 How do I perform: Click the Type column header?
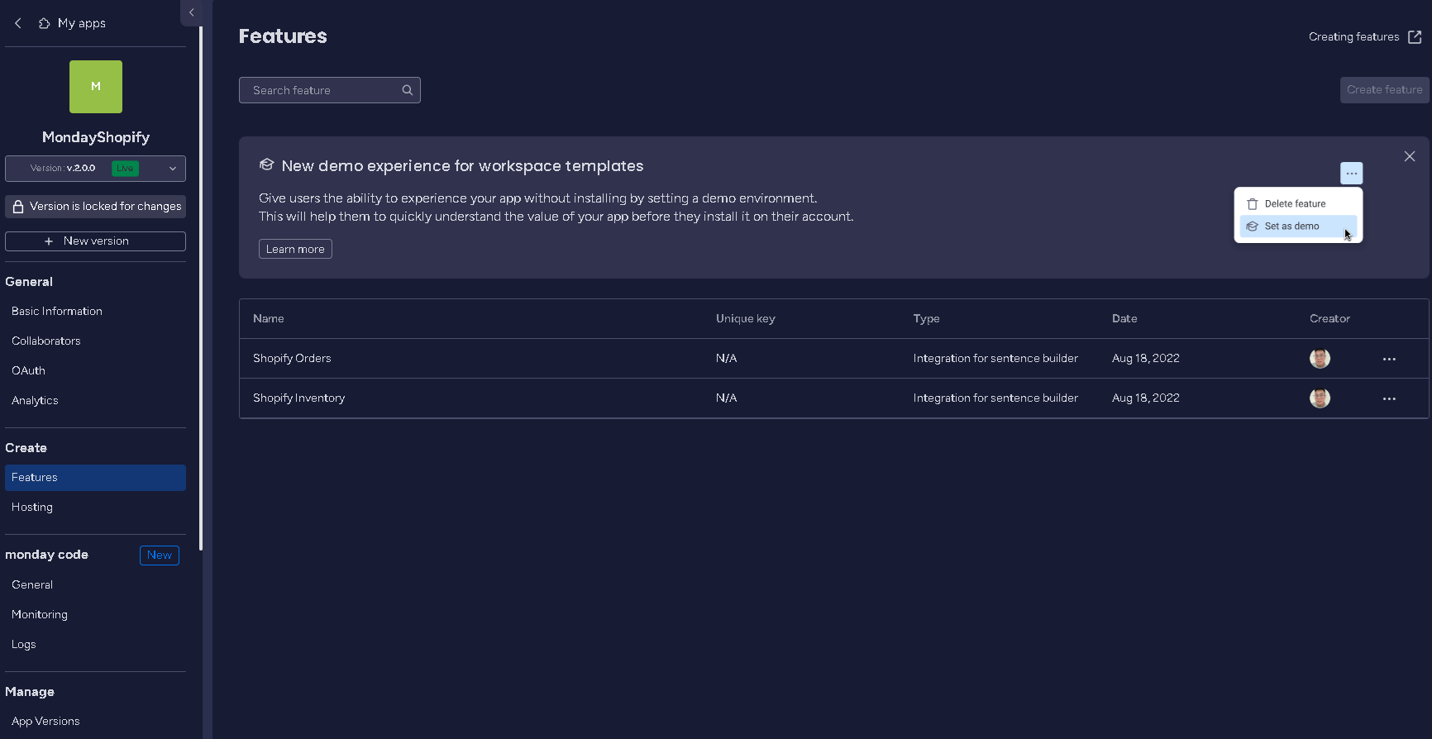926,319
